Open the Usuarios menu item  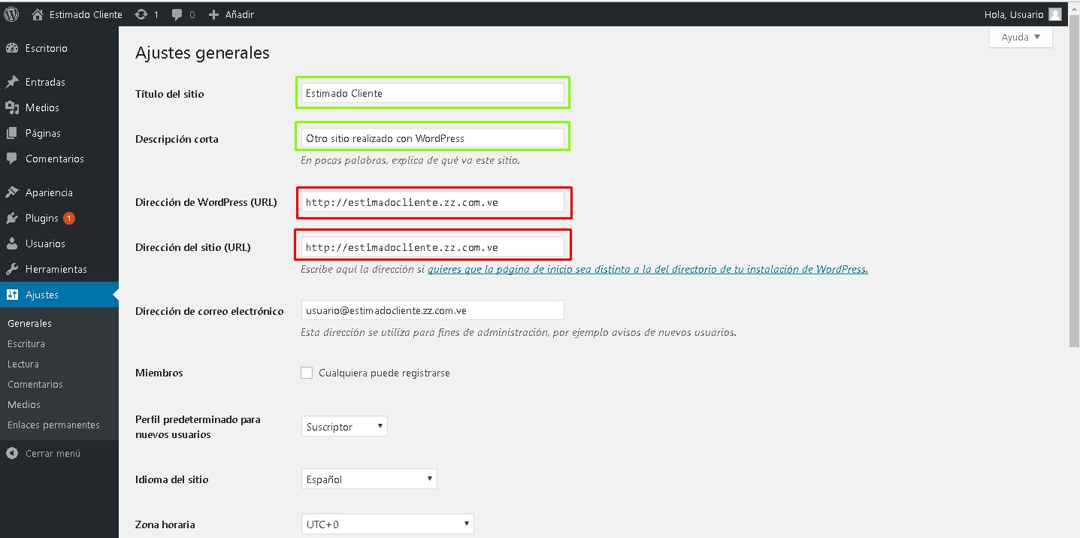[59, 243]
